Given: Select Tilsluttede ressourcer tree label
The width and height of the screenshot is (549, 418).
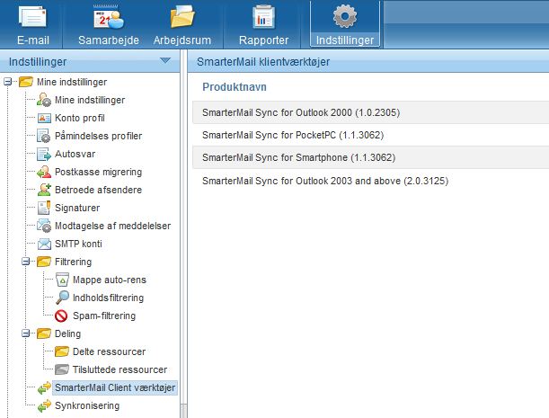Looking at the screenshot, I should (120, 369).
